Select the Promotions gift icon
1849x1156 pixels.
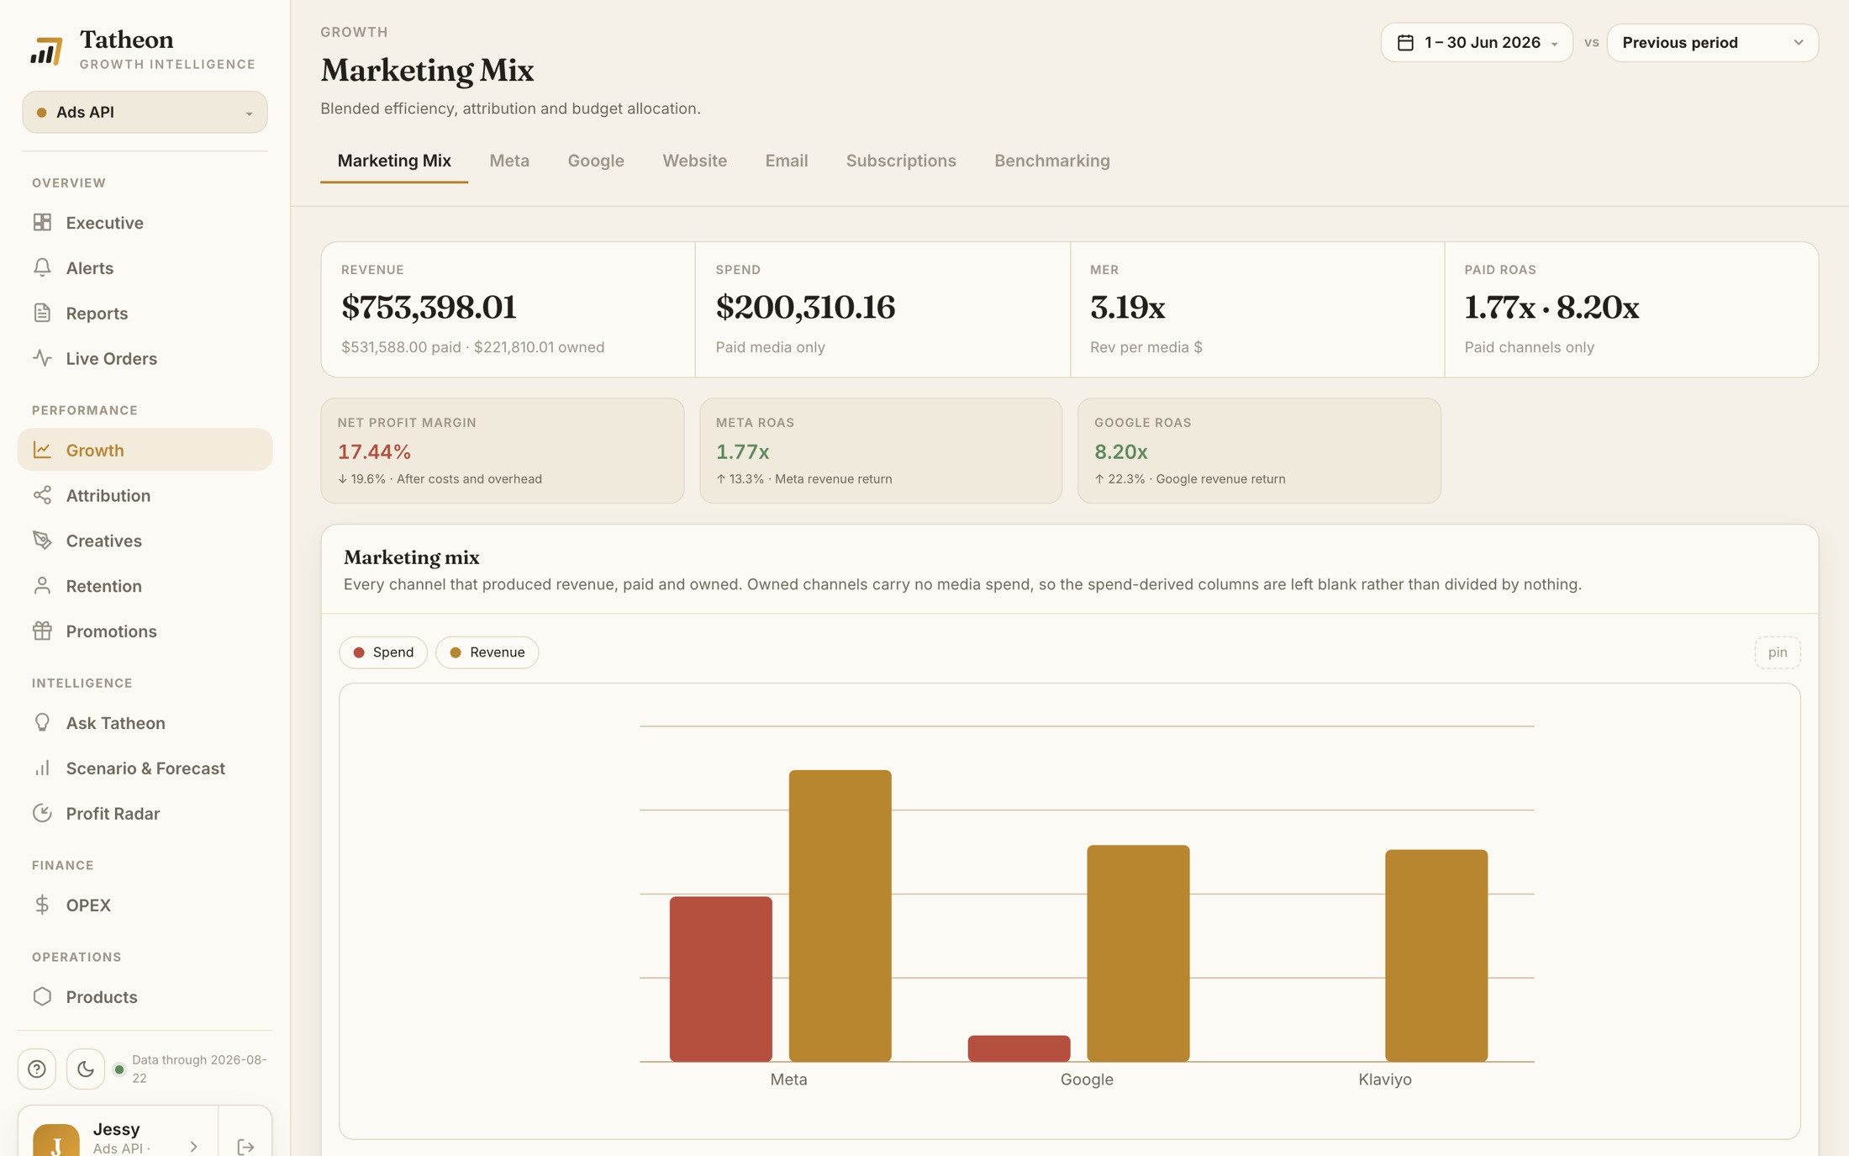coord(42,631)
